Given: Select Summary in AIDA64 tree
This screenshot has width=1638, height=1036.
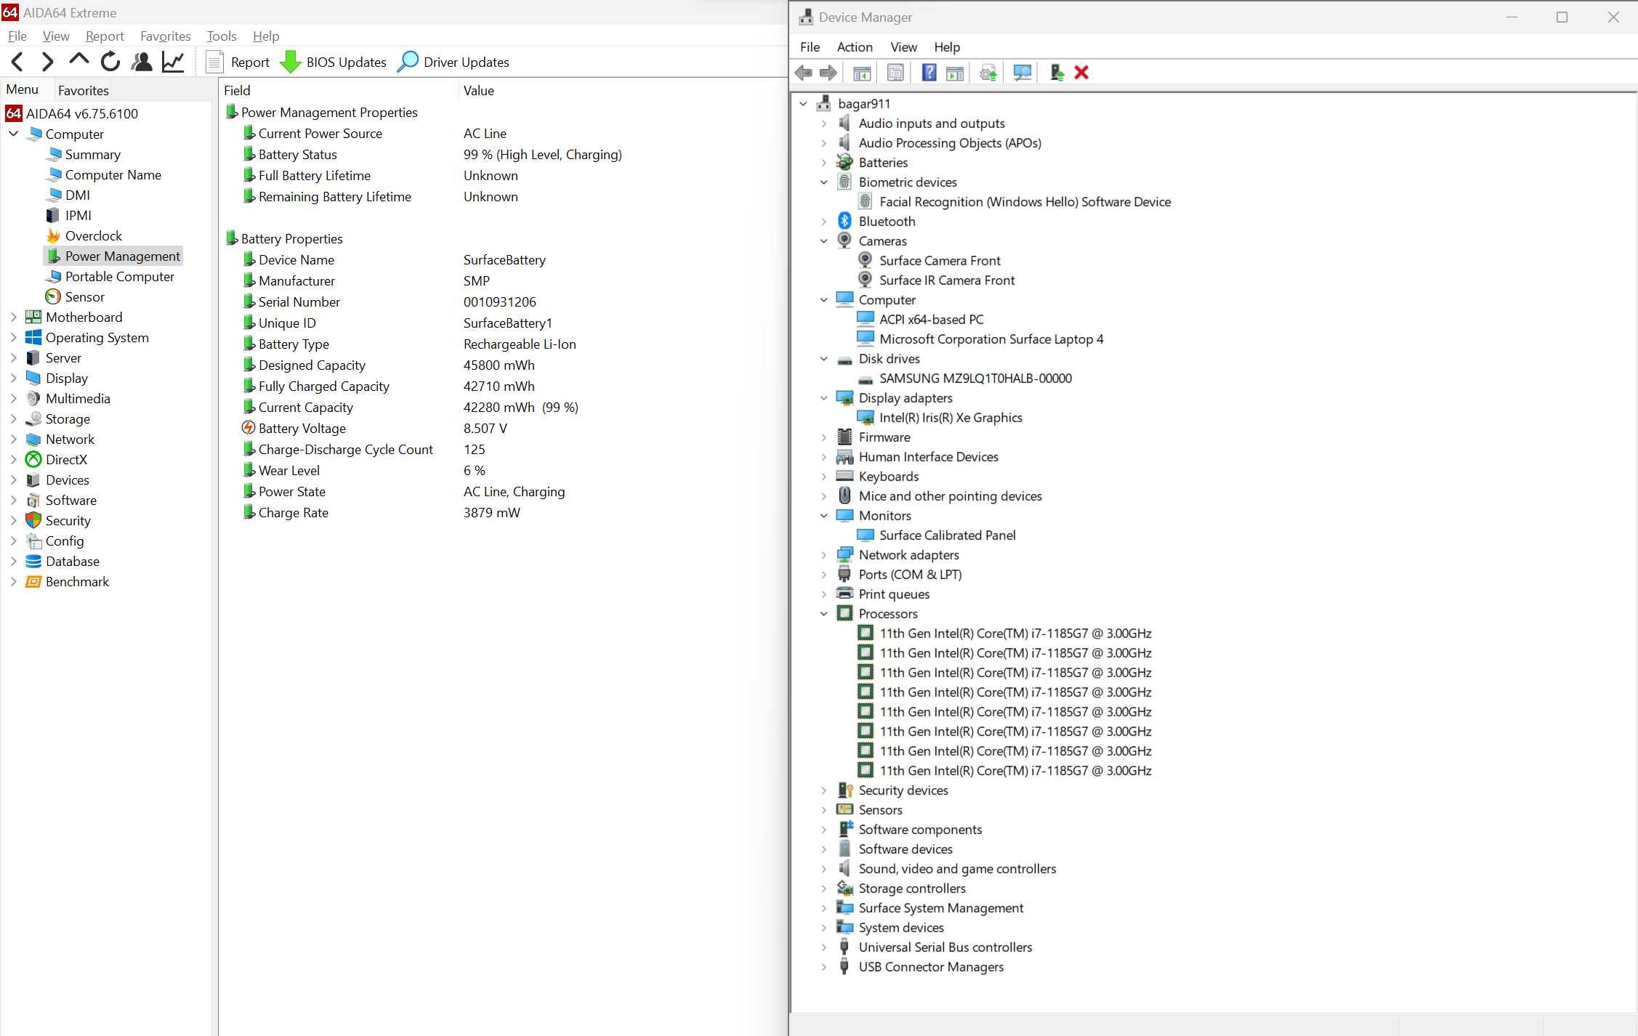Looking at the screenshot, I should coord(92,154).
